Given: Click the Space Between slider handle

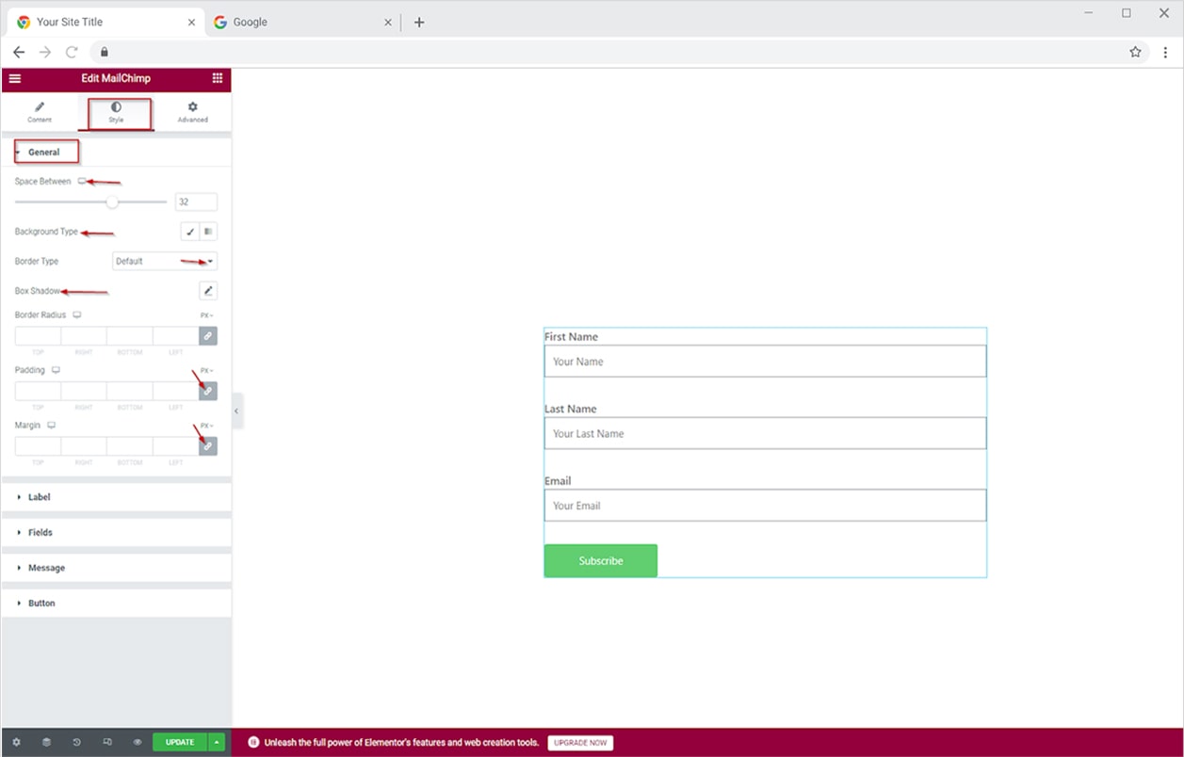Looking at the screenshot, I should (x=112, y=201).
